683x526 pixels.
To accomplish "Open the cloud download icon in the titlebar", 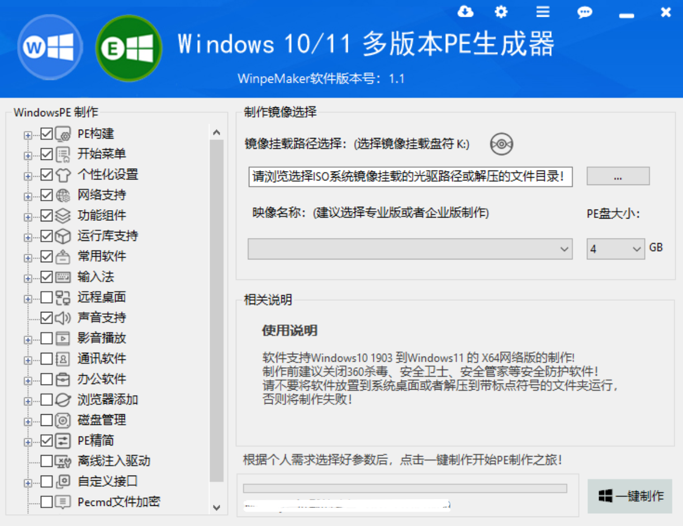I will tap(466, 12).
